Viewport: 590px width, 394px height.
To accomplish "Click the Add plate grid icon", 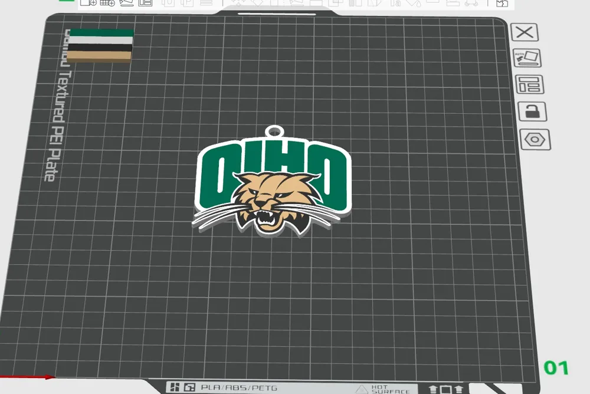I will pyautogui.click(x=107, y=2).
